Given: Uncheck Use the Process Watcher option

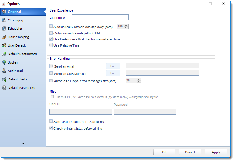Looking at the screenshot, I should point(51,39).
